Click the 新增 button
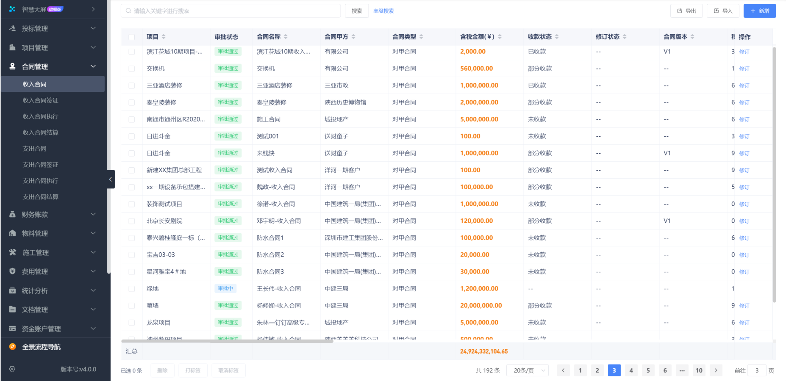 [x=760, y=11]
